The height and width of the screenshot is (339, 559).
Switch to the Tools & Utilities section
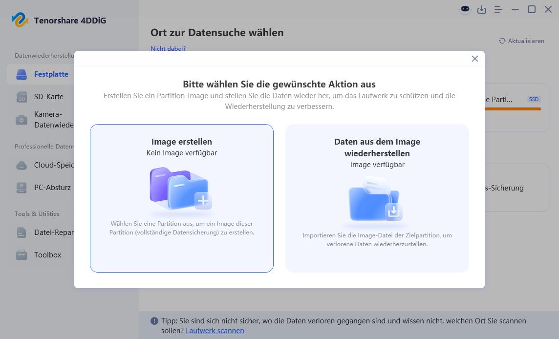(x=37, y=214)
